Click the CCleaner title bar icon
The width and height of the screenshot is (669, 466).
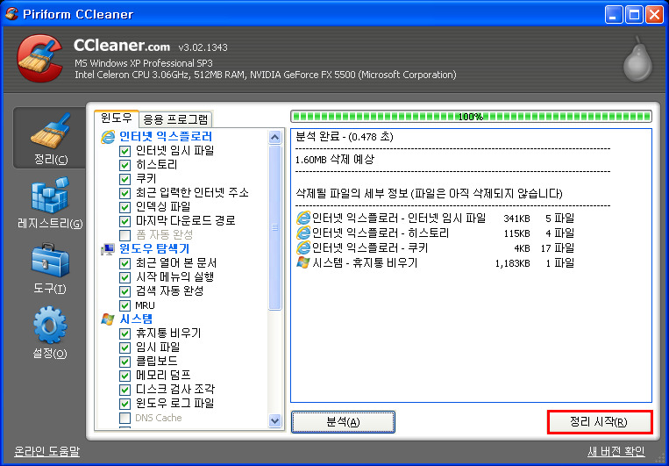pyautogui.click(x=11, y=14)
